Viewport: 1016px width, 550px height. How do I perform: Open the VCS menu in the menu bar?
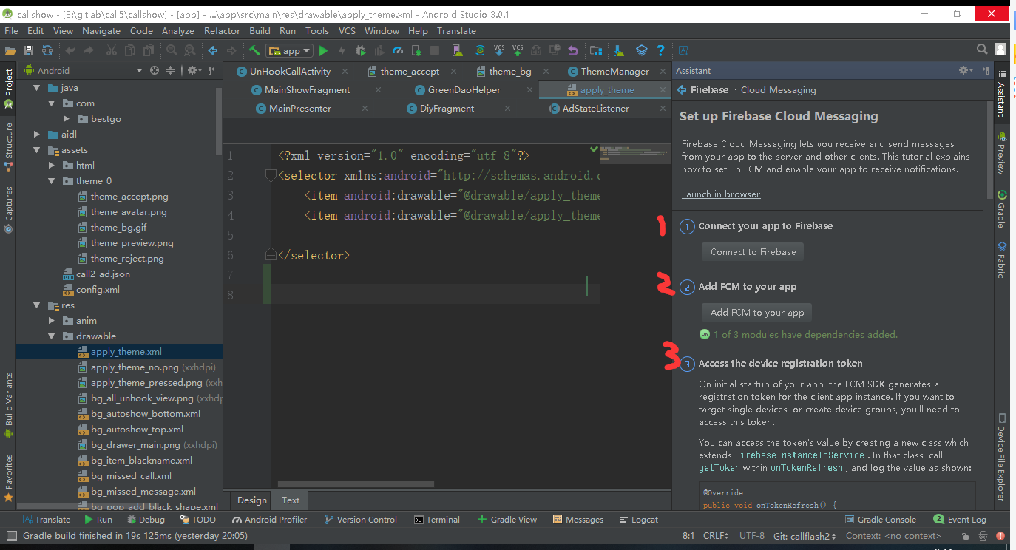[347, 31]
